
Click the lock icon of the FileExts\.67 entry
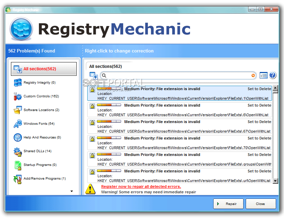point(92,123)
